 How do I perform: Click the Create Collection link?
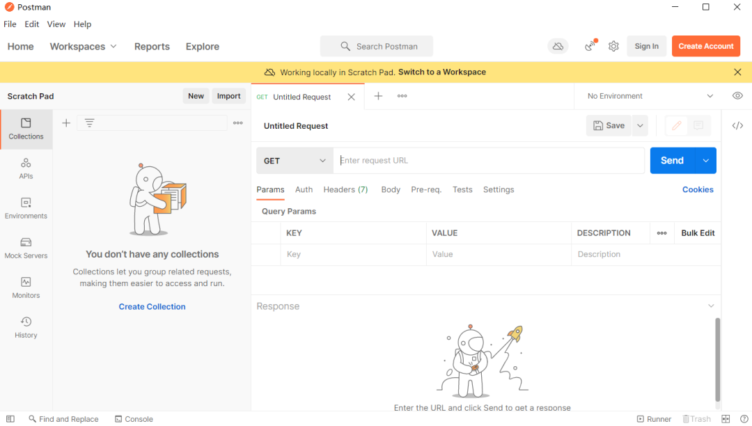[x=152, y=307]
